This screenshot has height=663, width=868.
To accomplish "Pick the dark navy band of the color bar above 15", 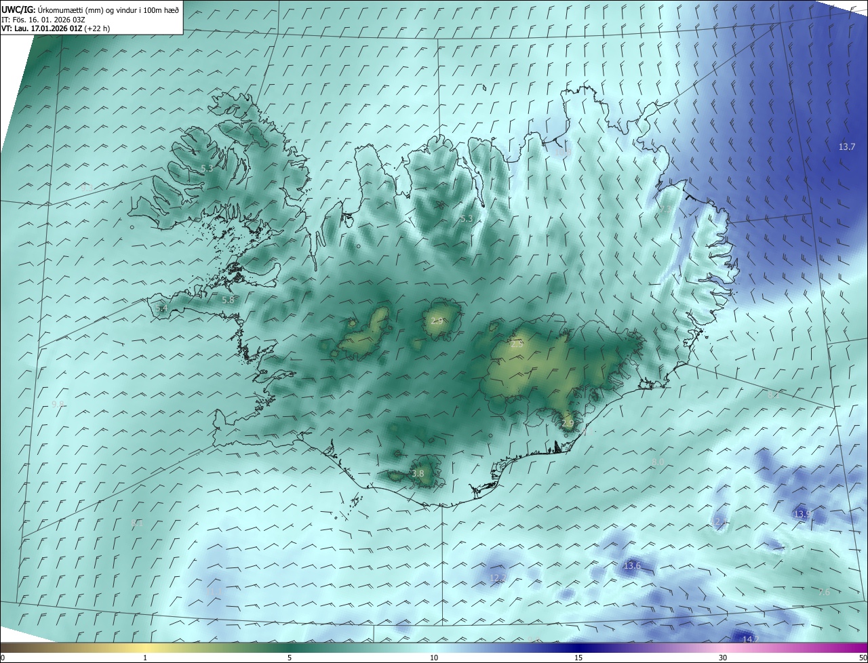I will pyautogui.click(x=578, y=648).
